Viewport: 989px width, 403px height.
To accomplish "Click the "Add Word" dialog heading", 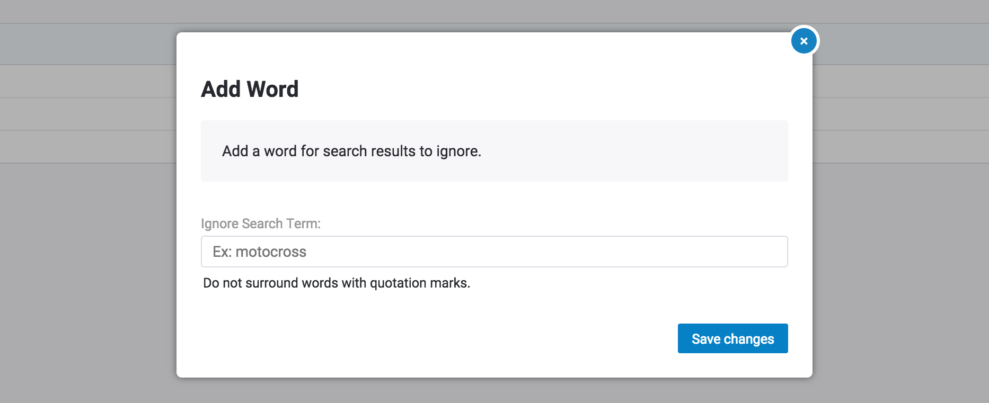I will (x=250, y=89).
